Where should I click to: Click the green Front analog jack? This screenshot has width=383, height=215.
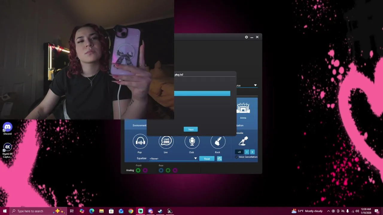tap(138, 170)
